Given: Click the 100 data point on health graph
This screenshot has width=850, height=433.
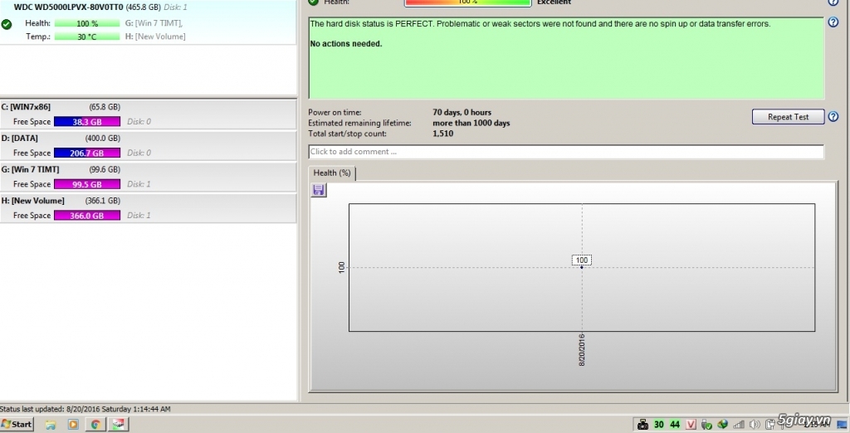Looking at the screenshot, I should tap(582, 266).
